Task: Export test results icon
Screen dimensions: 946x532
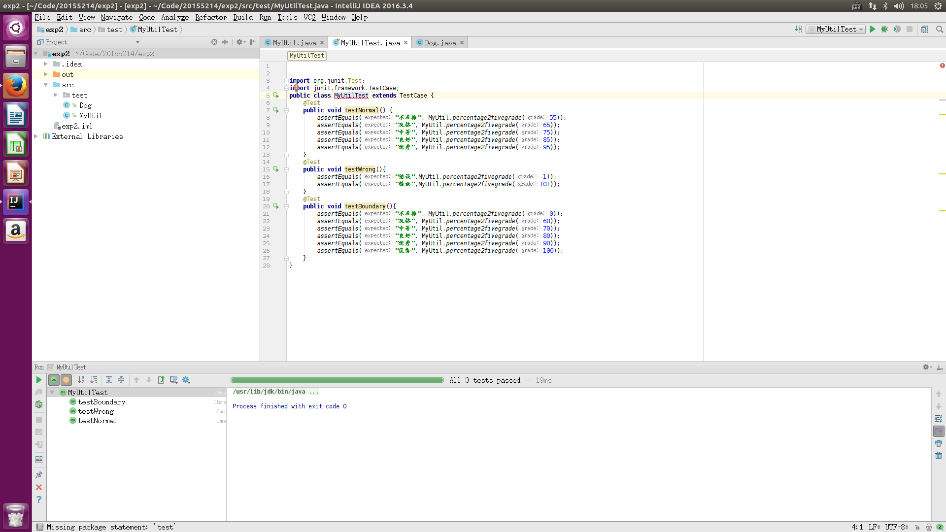Action: (x=161, y=380)
